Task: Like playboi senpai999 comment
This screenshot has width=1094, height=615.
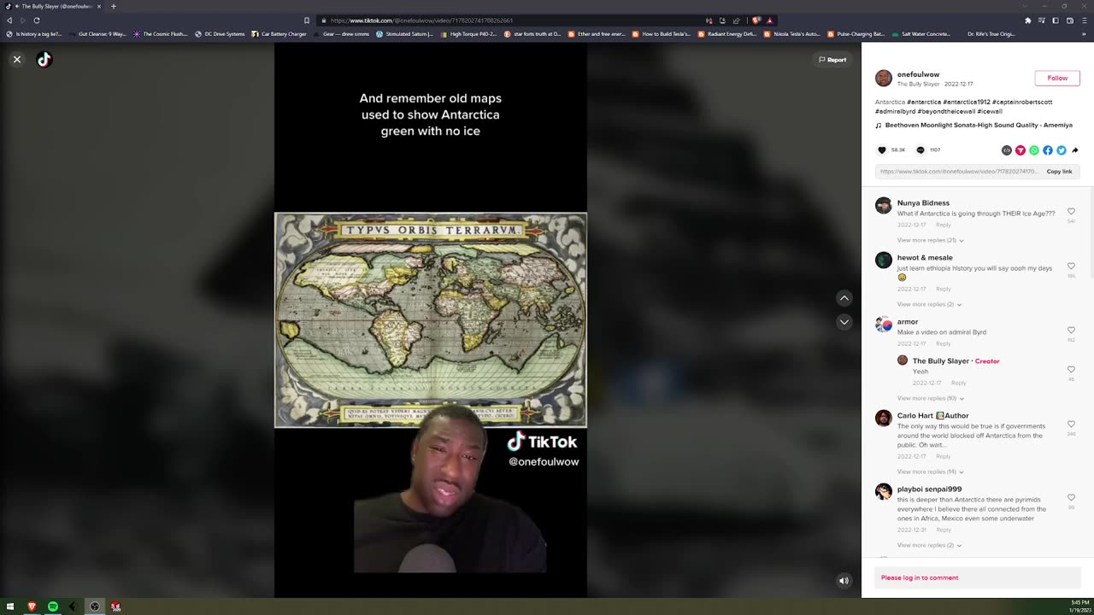Action: click(x=1071, y=498)
